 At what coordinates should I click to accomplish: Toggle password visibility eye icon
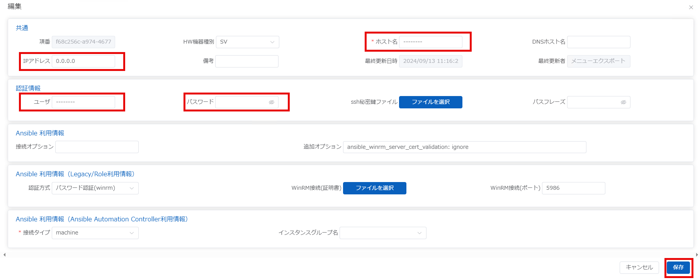[272, 102]
